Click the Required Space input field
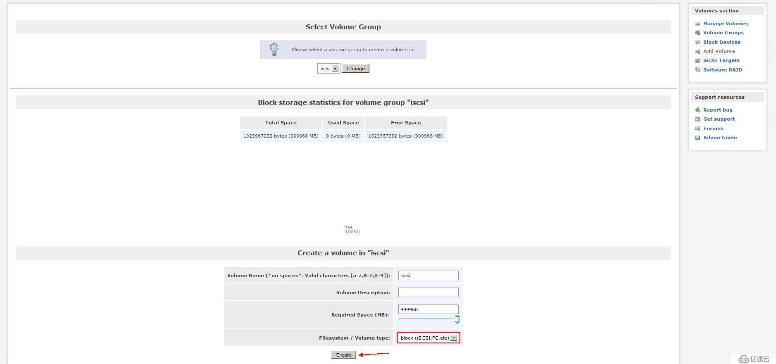The image size is (776, 364). tap(428, 309)
